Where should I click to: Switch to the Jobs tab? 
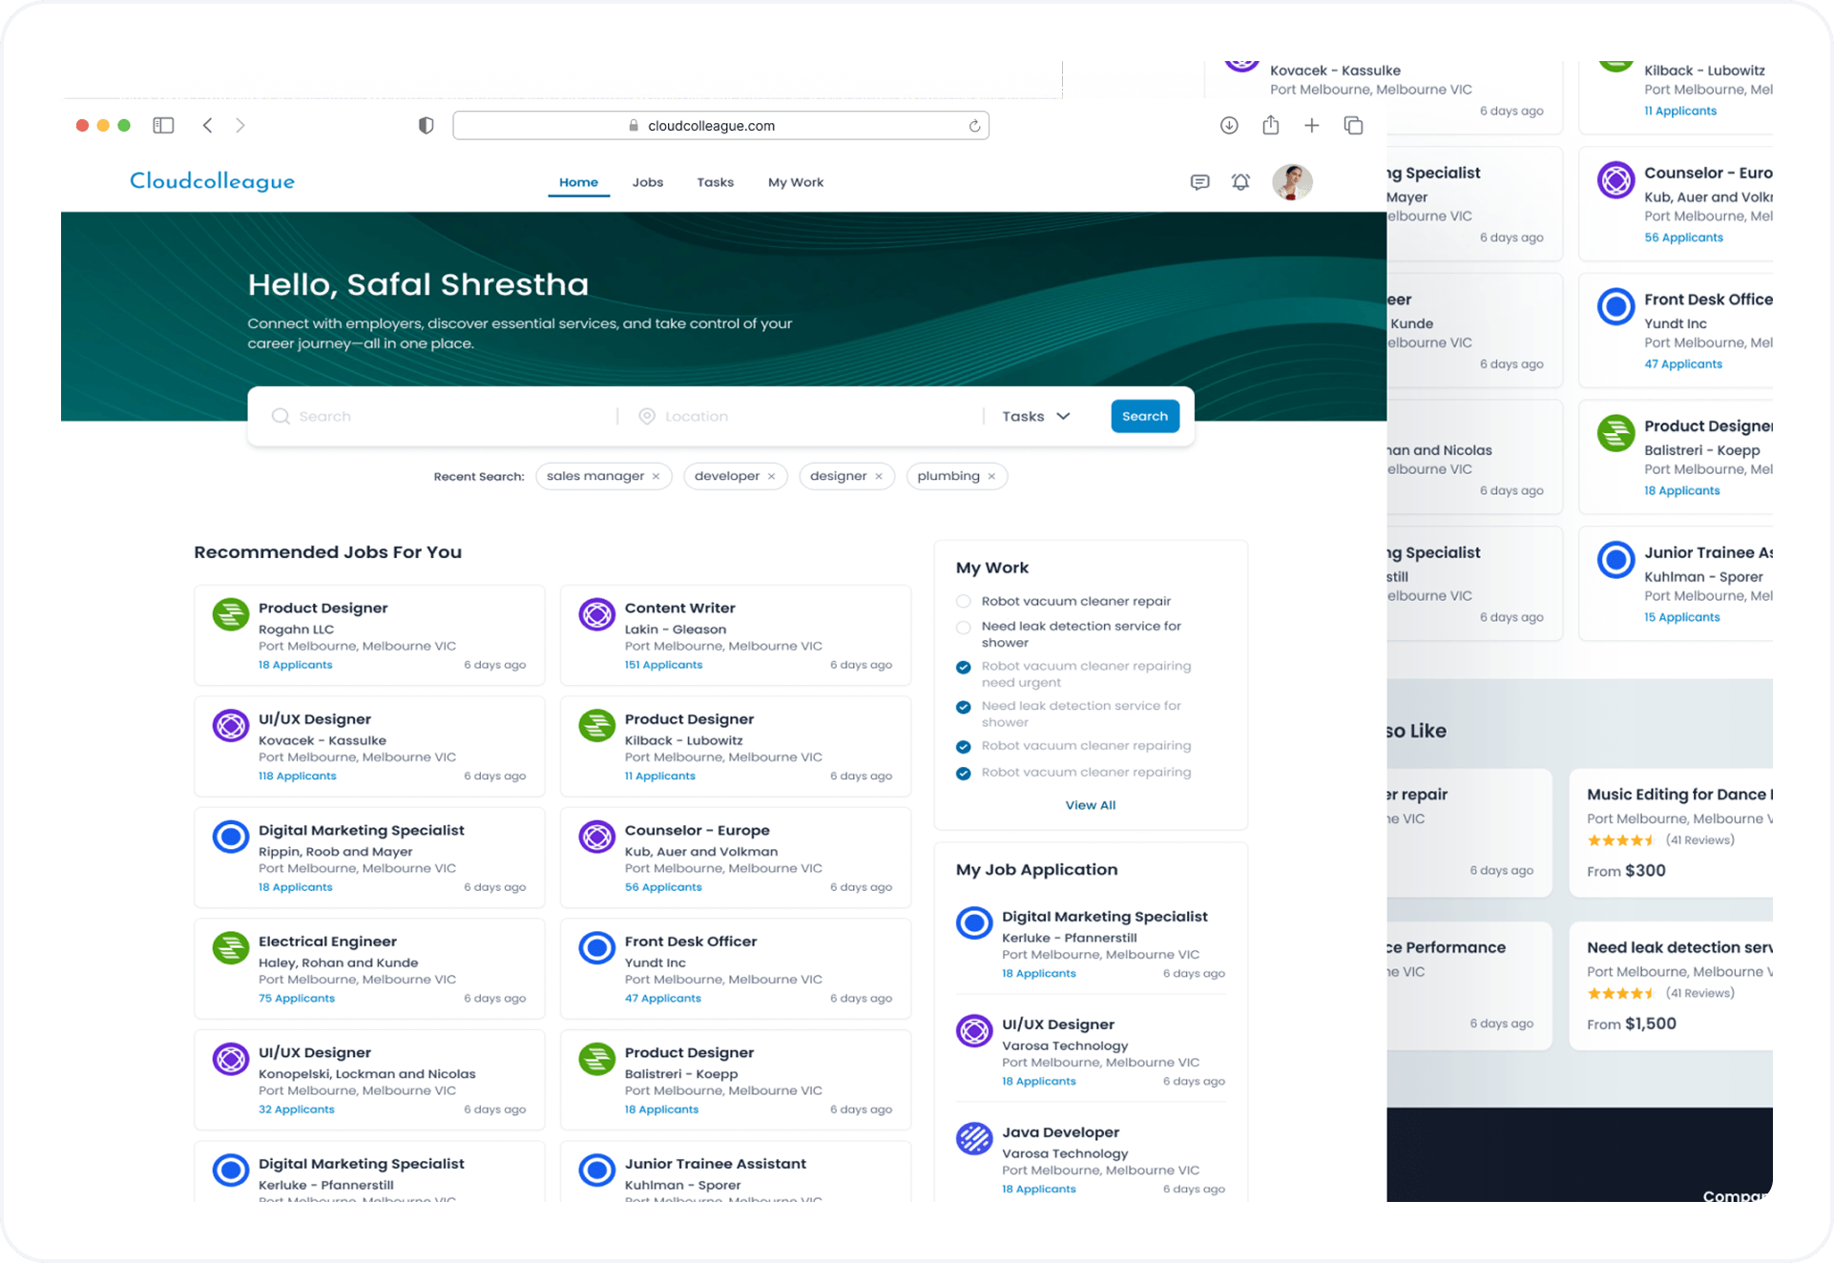coord(647,182)
